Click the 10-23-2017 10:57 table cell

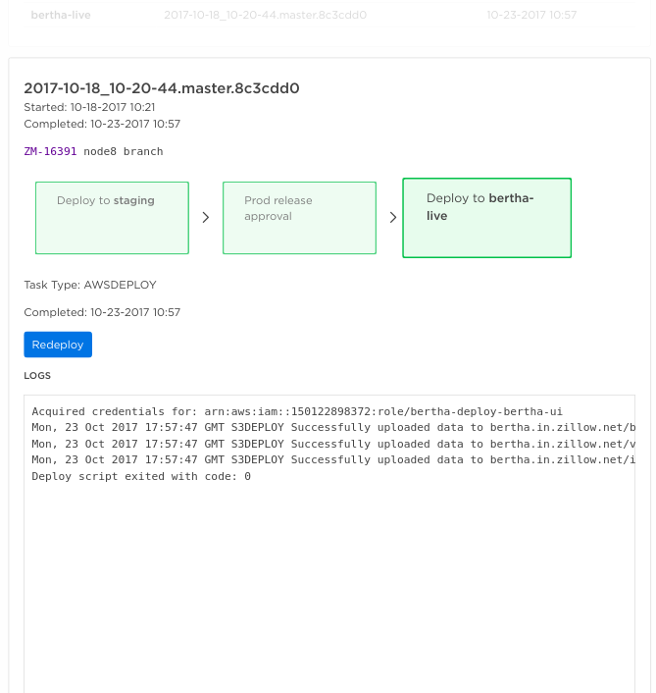(x=531, y=15)
